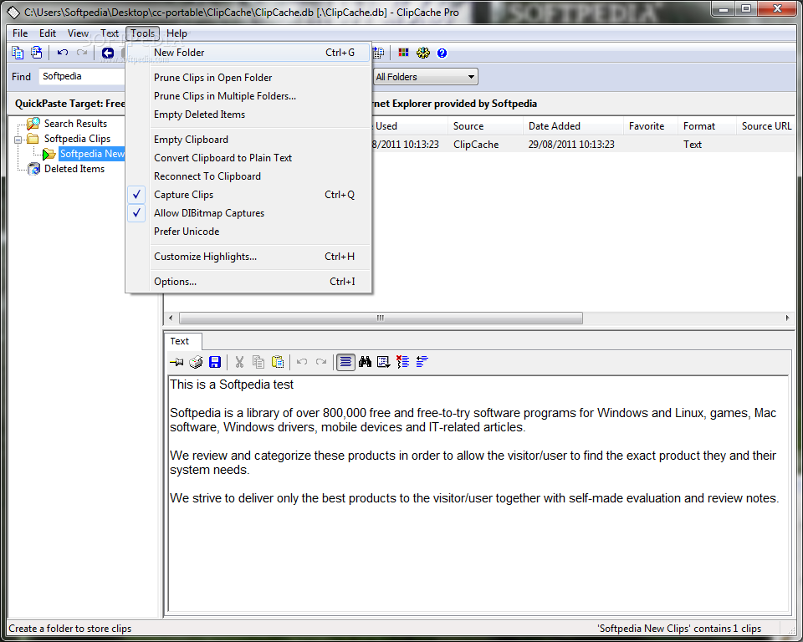Select Softpedia New Clips folder in the tree
803x642 pixels.
[92, 154]
